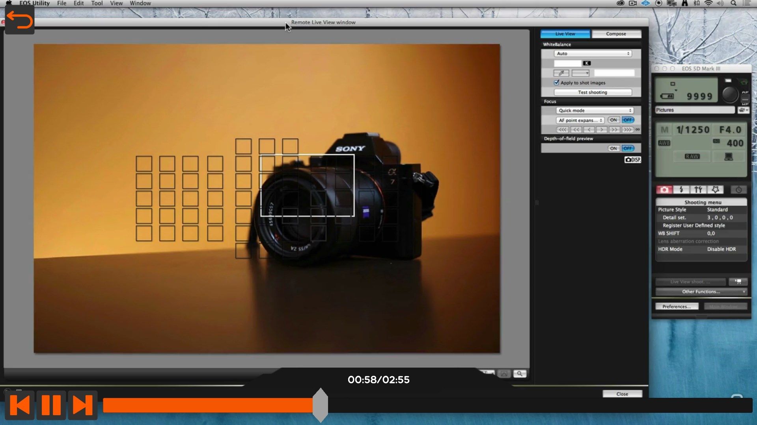Seek on the unplayed part of progress bar

(x=540, y=405)
